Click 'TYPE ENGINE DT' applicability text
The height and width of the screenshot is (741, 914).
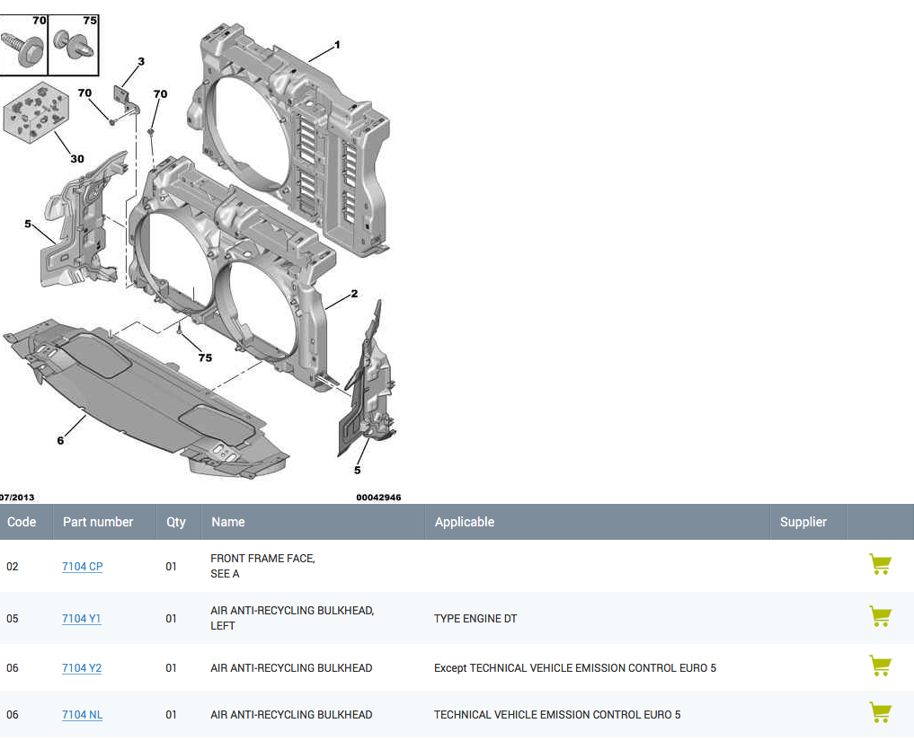(x=475, y=619)
